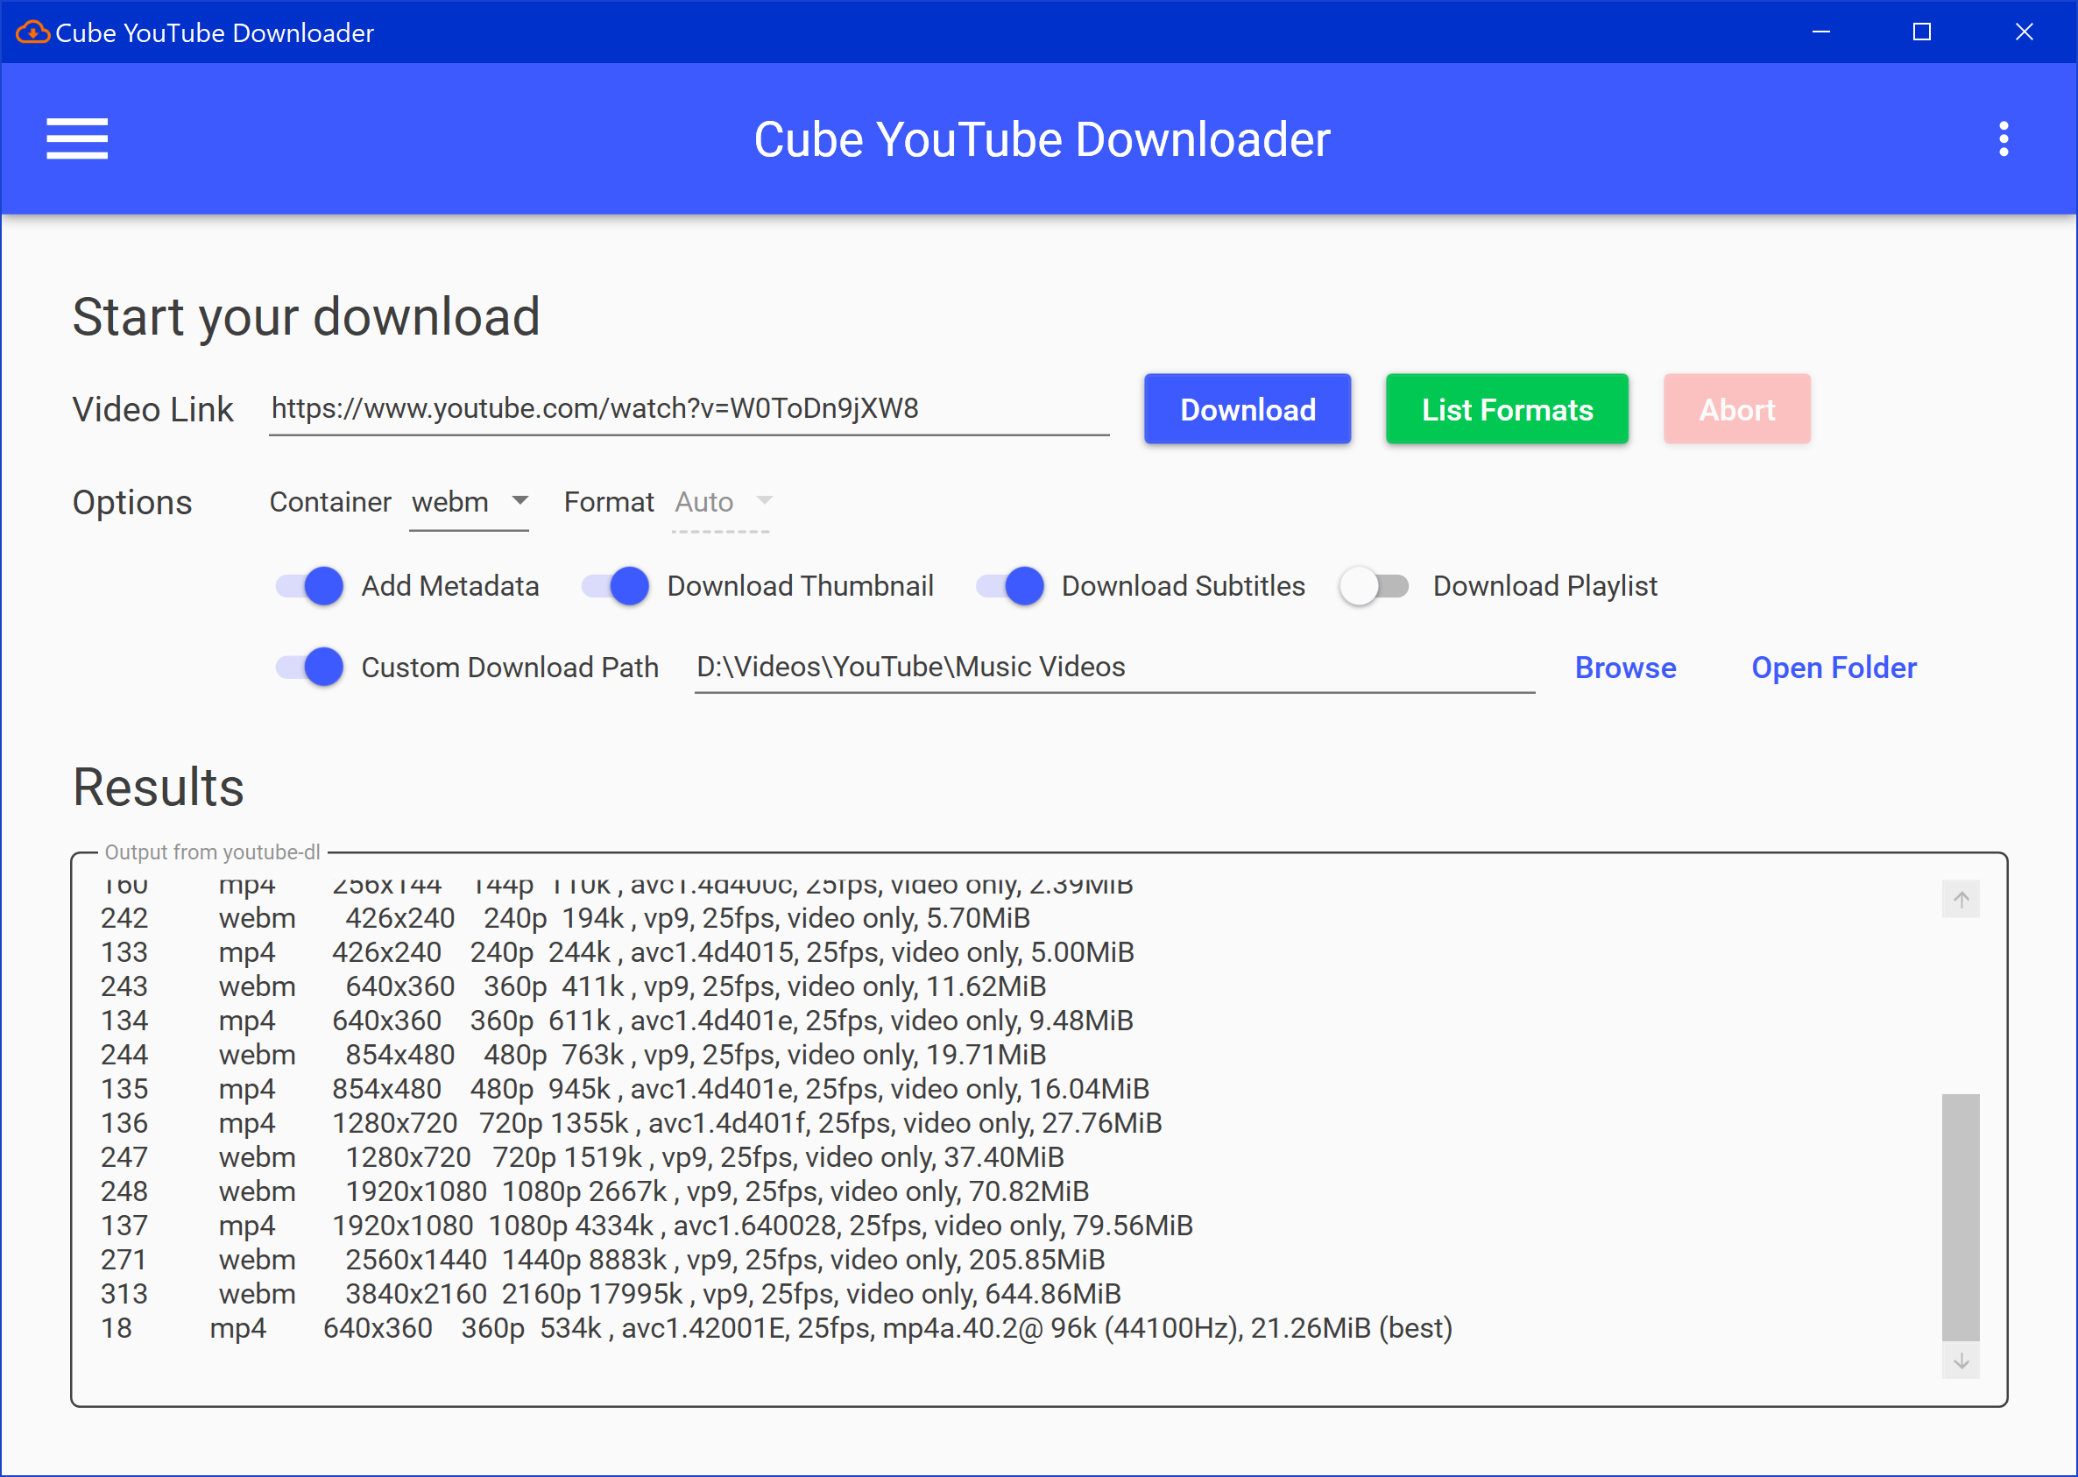This screenshot has width=2078, height=1477.
Task: Open the three-dot more options menu
Action: (2003, 139)
